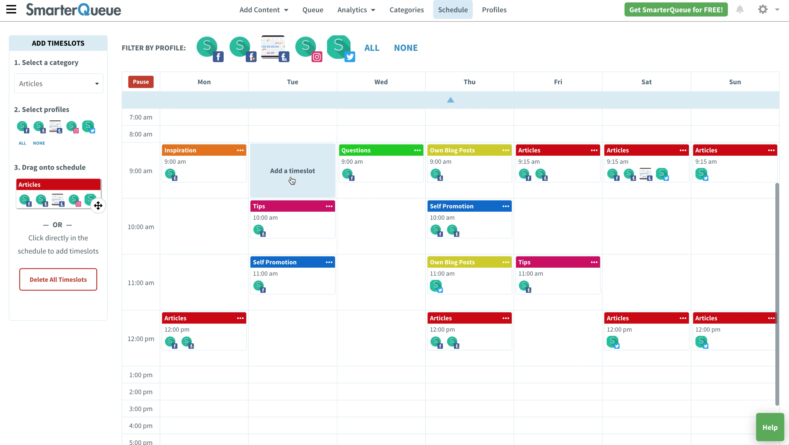Open options for Sunday 12:00 Articles timeslot
The height and width of the screenshot is (445, 789).
[771, 318]
